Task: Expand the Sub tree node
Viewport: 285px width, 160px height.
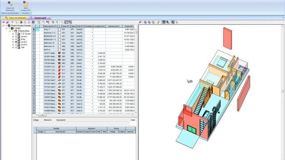Action: (13, 47)
